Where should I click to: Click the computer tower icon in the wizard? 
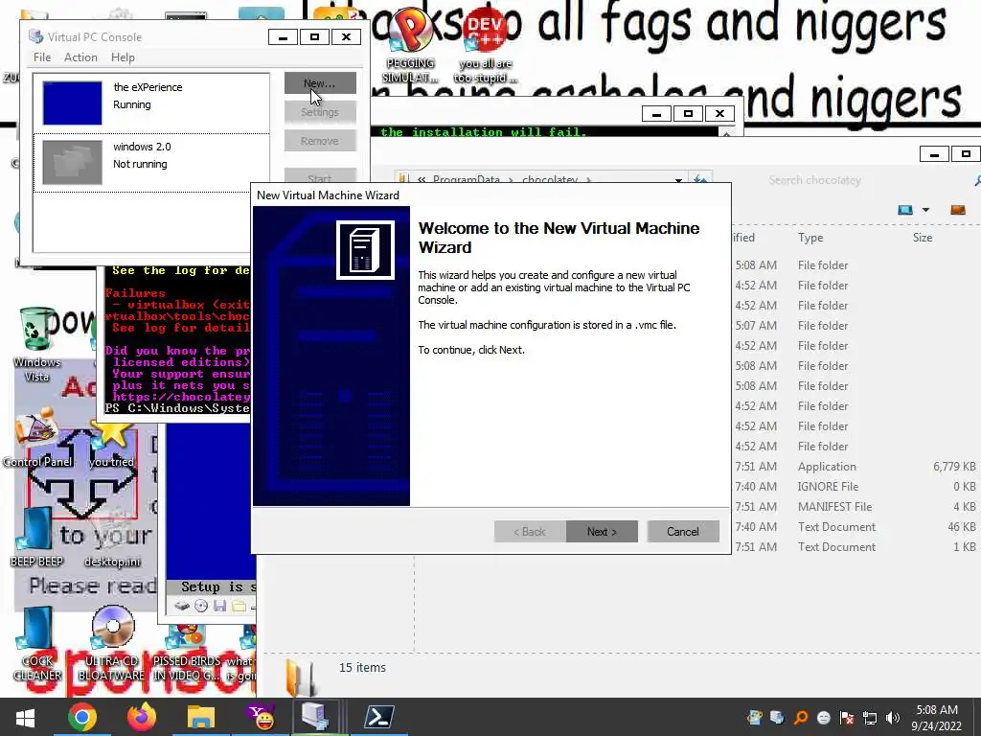coord(365,250)
